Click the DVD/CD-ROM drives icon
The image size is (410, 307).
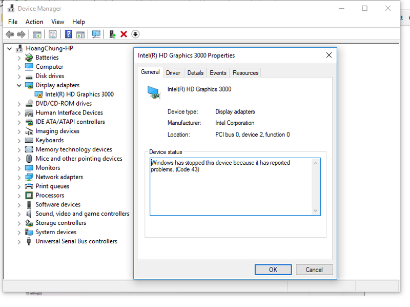point(29,104)
